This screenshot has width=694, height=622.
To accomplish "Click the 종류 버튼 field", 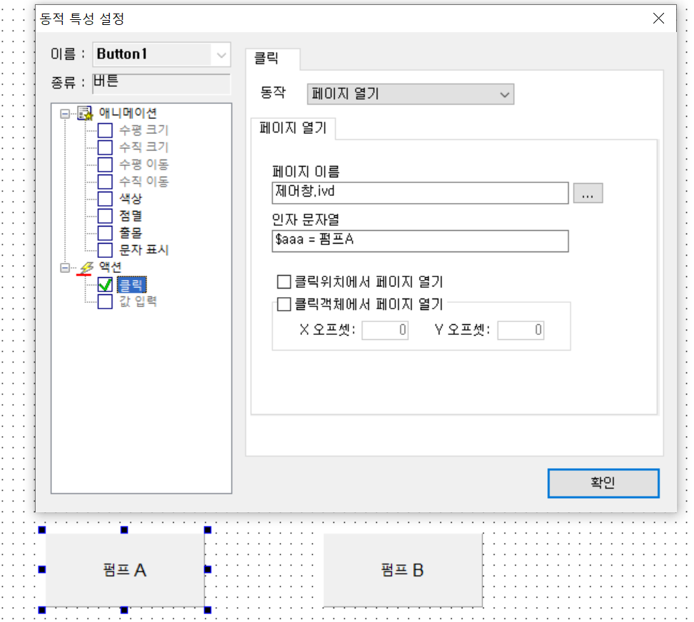I will click(x=162, y=83).
